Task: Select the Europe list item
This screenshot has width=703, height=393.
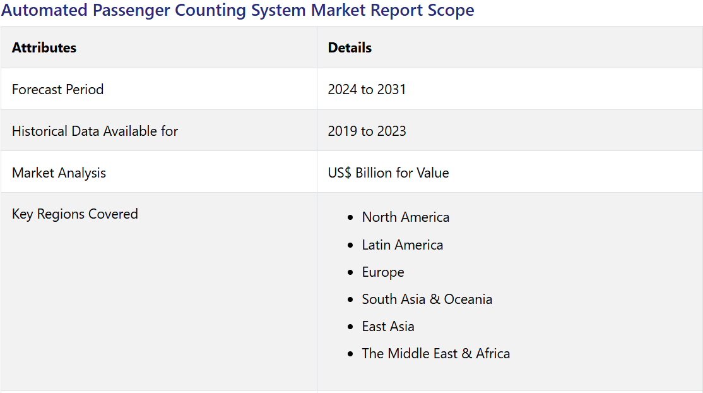Action: pos(382,272)
